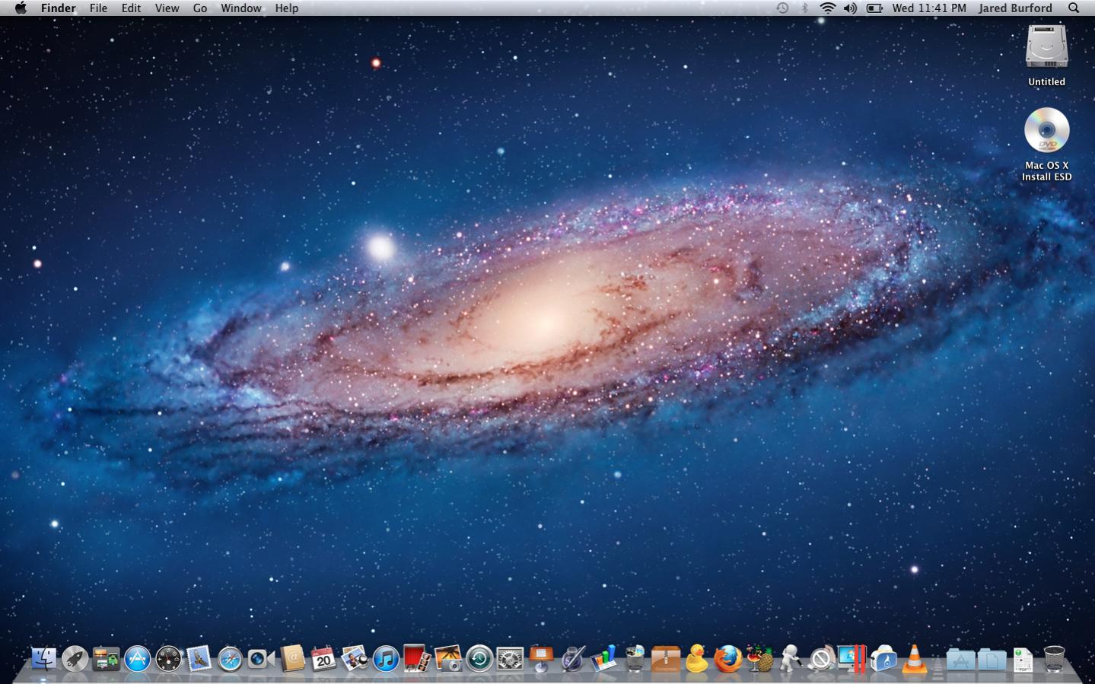Screen dimensions: 1095x684
Task: Open toaster-shaped app icon in Dock
Action: [x=883, y=658]
